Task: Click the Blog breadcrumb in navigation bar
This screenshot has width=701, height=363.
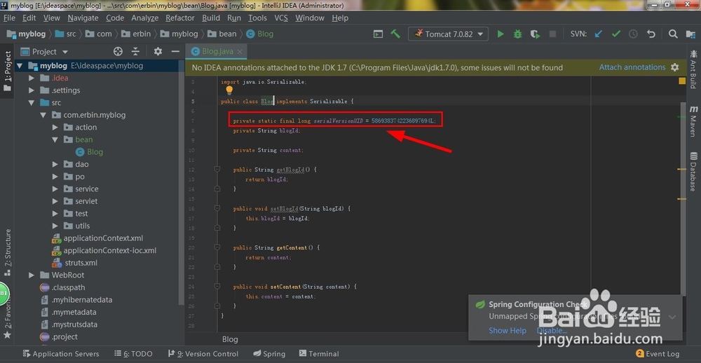Action: point(260,34)
